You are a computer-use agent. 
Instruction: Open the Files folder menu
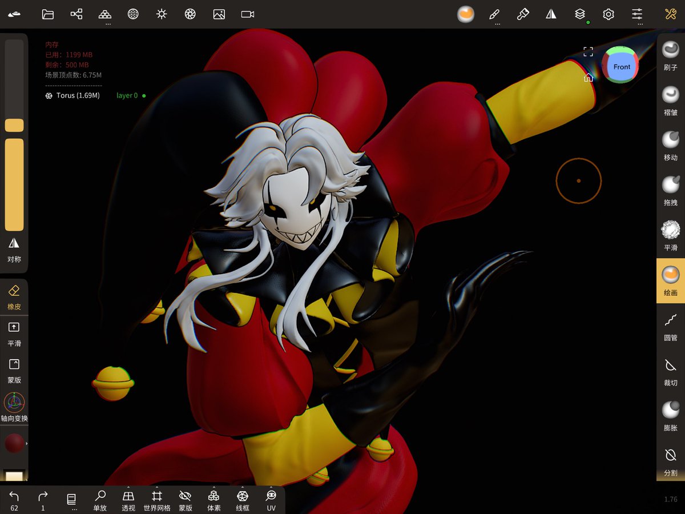tap(48, 14)
